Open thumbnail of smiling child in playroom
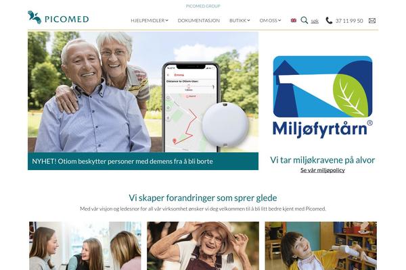Screen dimensions: 406x270 pyautogui.click(x=321, y=246)
